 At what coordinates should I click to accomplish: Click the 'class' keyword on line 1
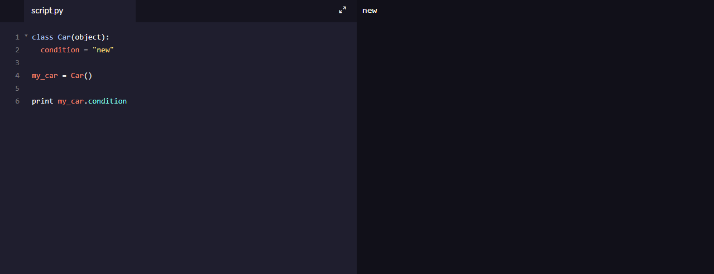coord(42,37)
